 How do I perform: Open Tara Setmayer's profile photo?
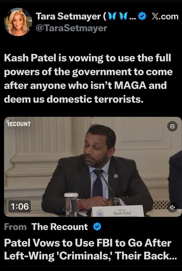18,22
